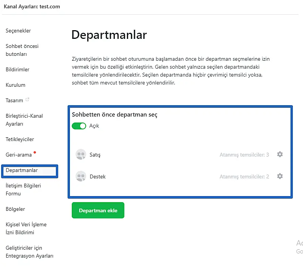Click the 'Departman ekle' button
This screenshot has height=267, width=303.
tap(98, 210)
